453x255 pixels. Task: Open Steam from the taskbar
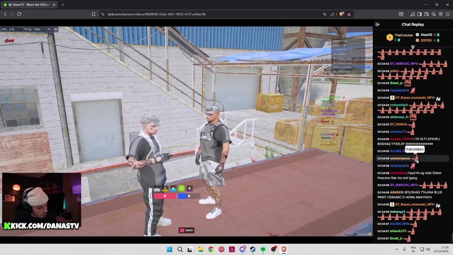252,249
